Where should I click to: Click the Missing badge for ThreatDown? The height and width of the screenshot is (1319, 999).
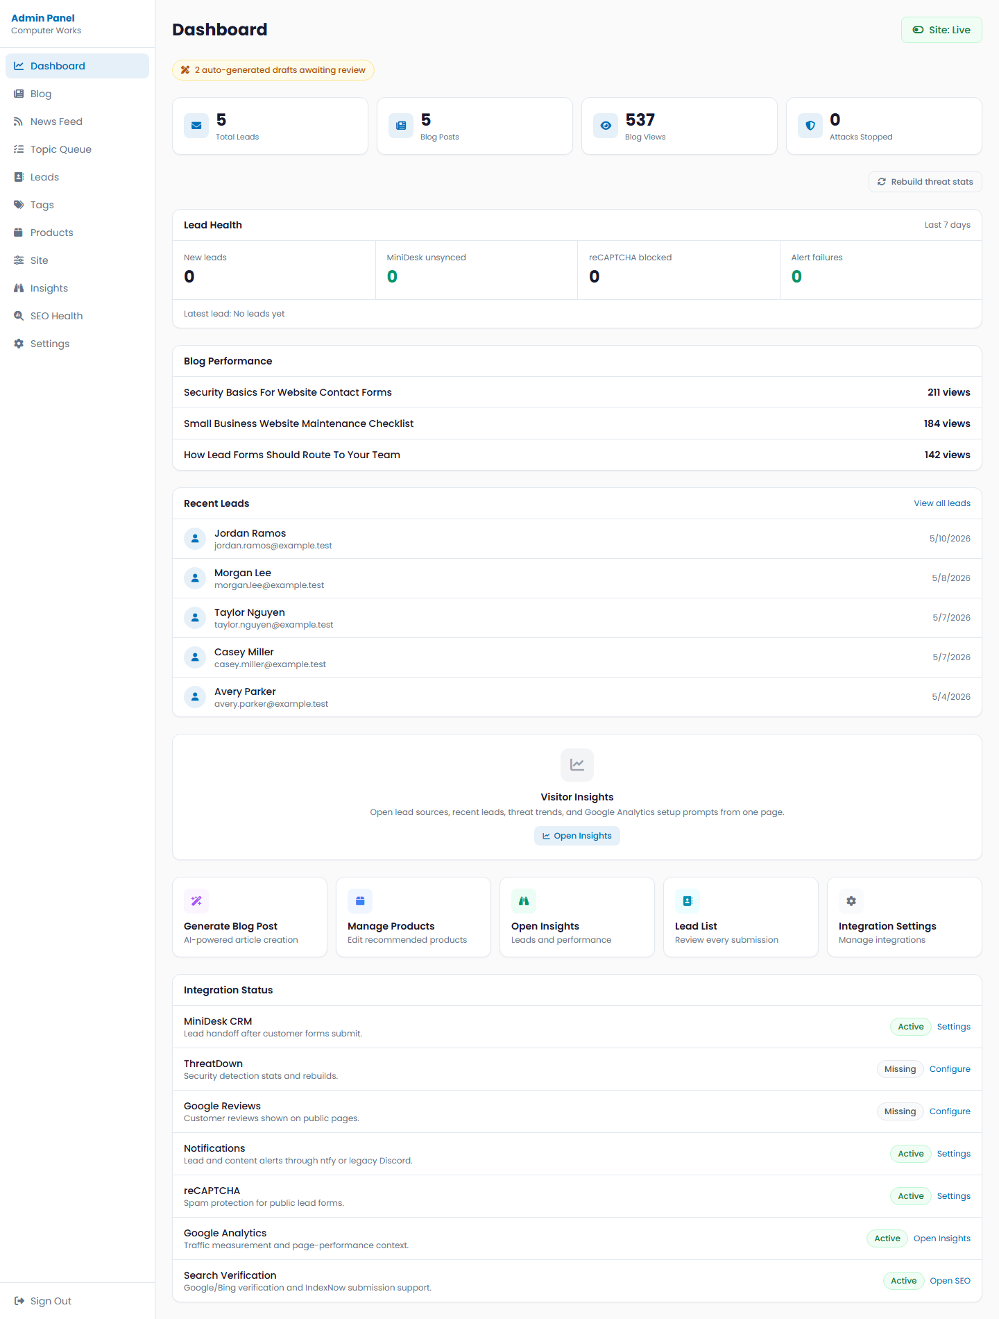(900, 1069)
